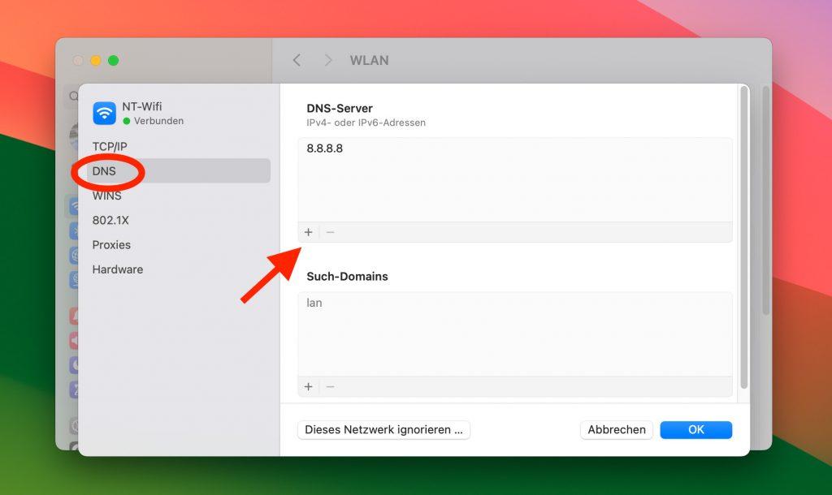The height and width of the screenshot is (495, 832).
Task: Click the yellow minimize window button
Action: coord(96,60)
